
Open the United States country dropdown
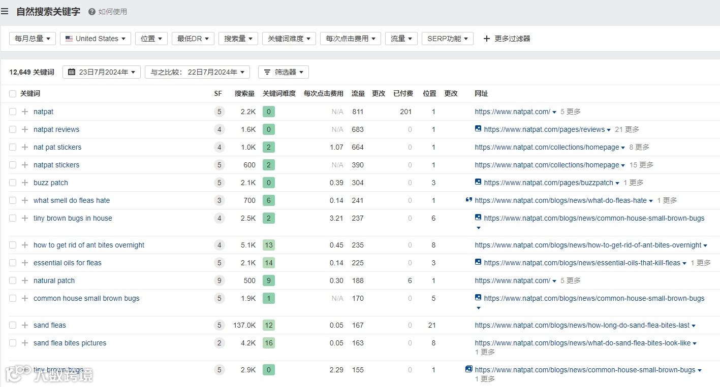pyautogui.click(x=96, y=39)
